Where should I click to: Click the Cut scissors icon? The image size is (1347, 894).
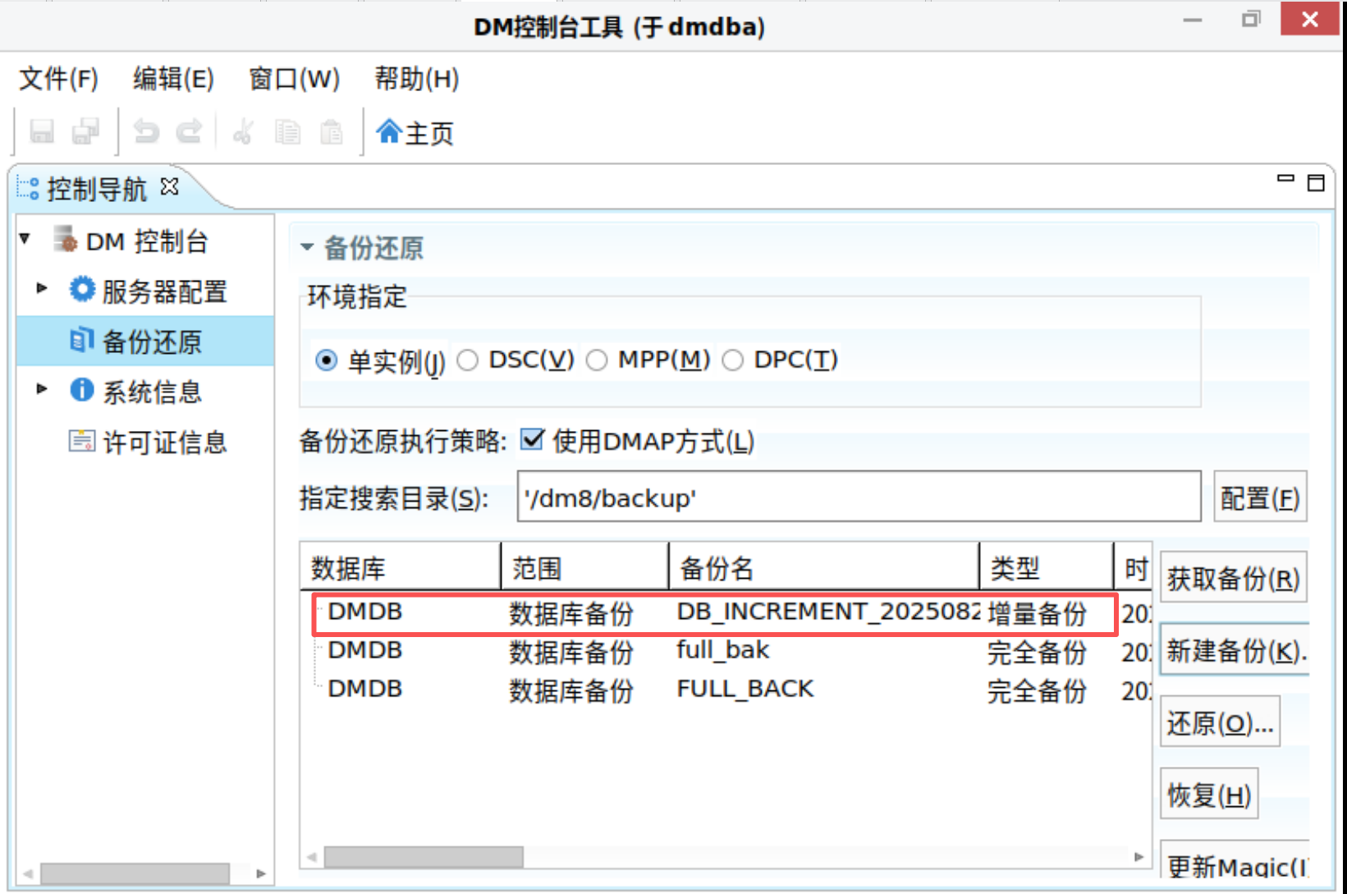point(243,131)
